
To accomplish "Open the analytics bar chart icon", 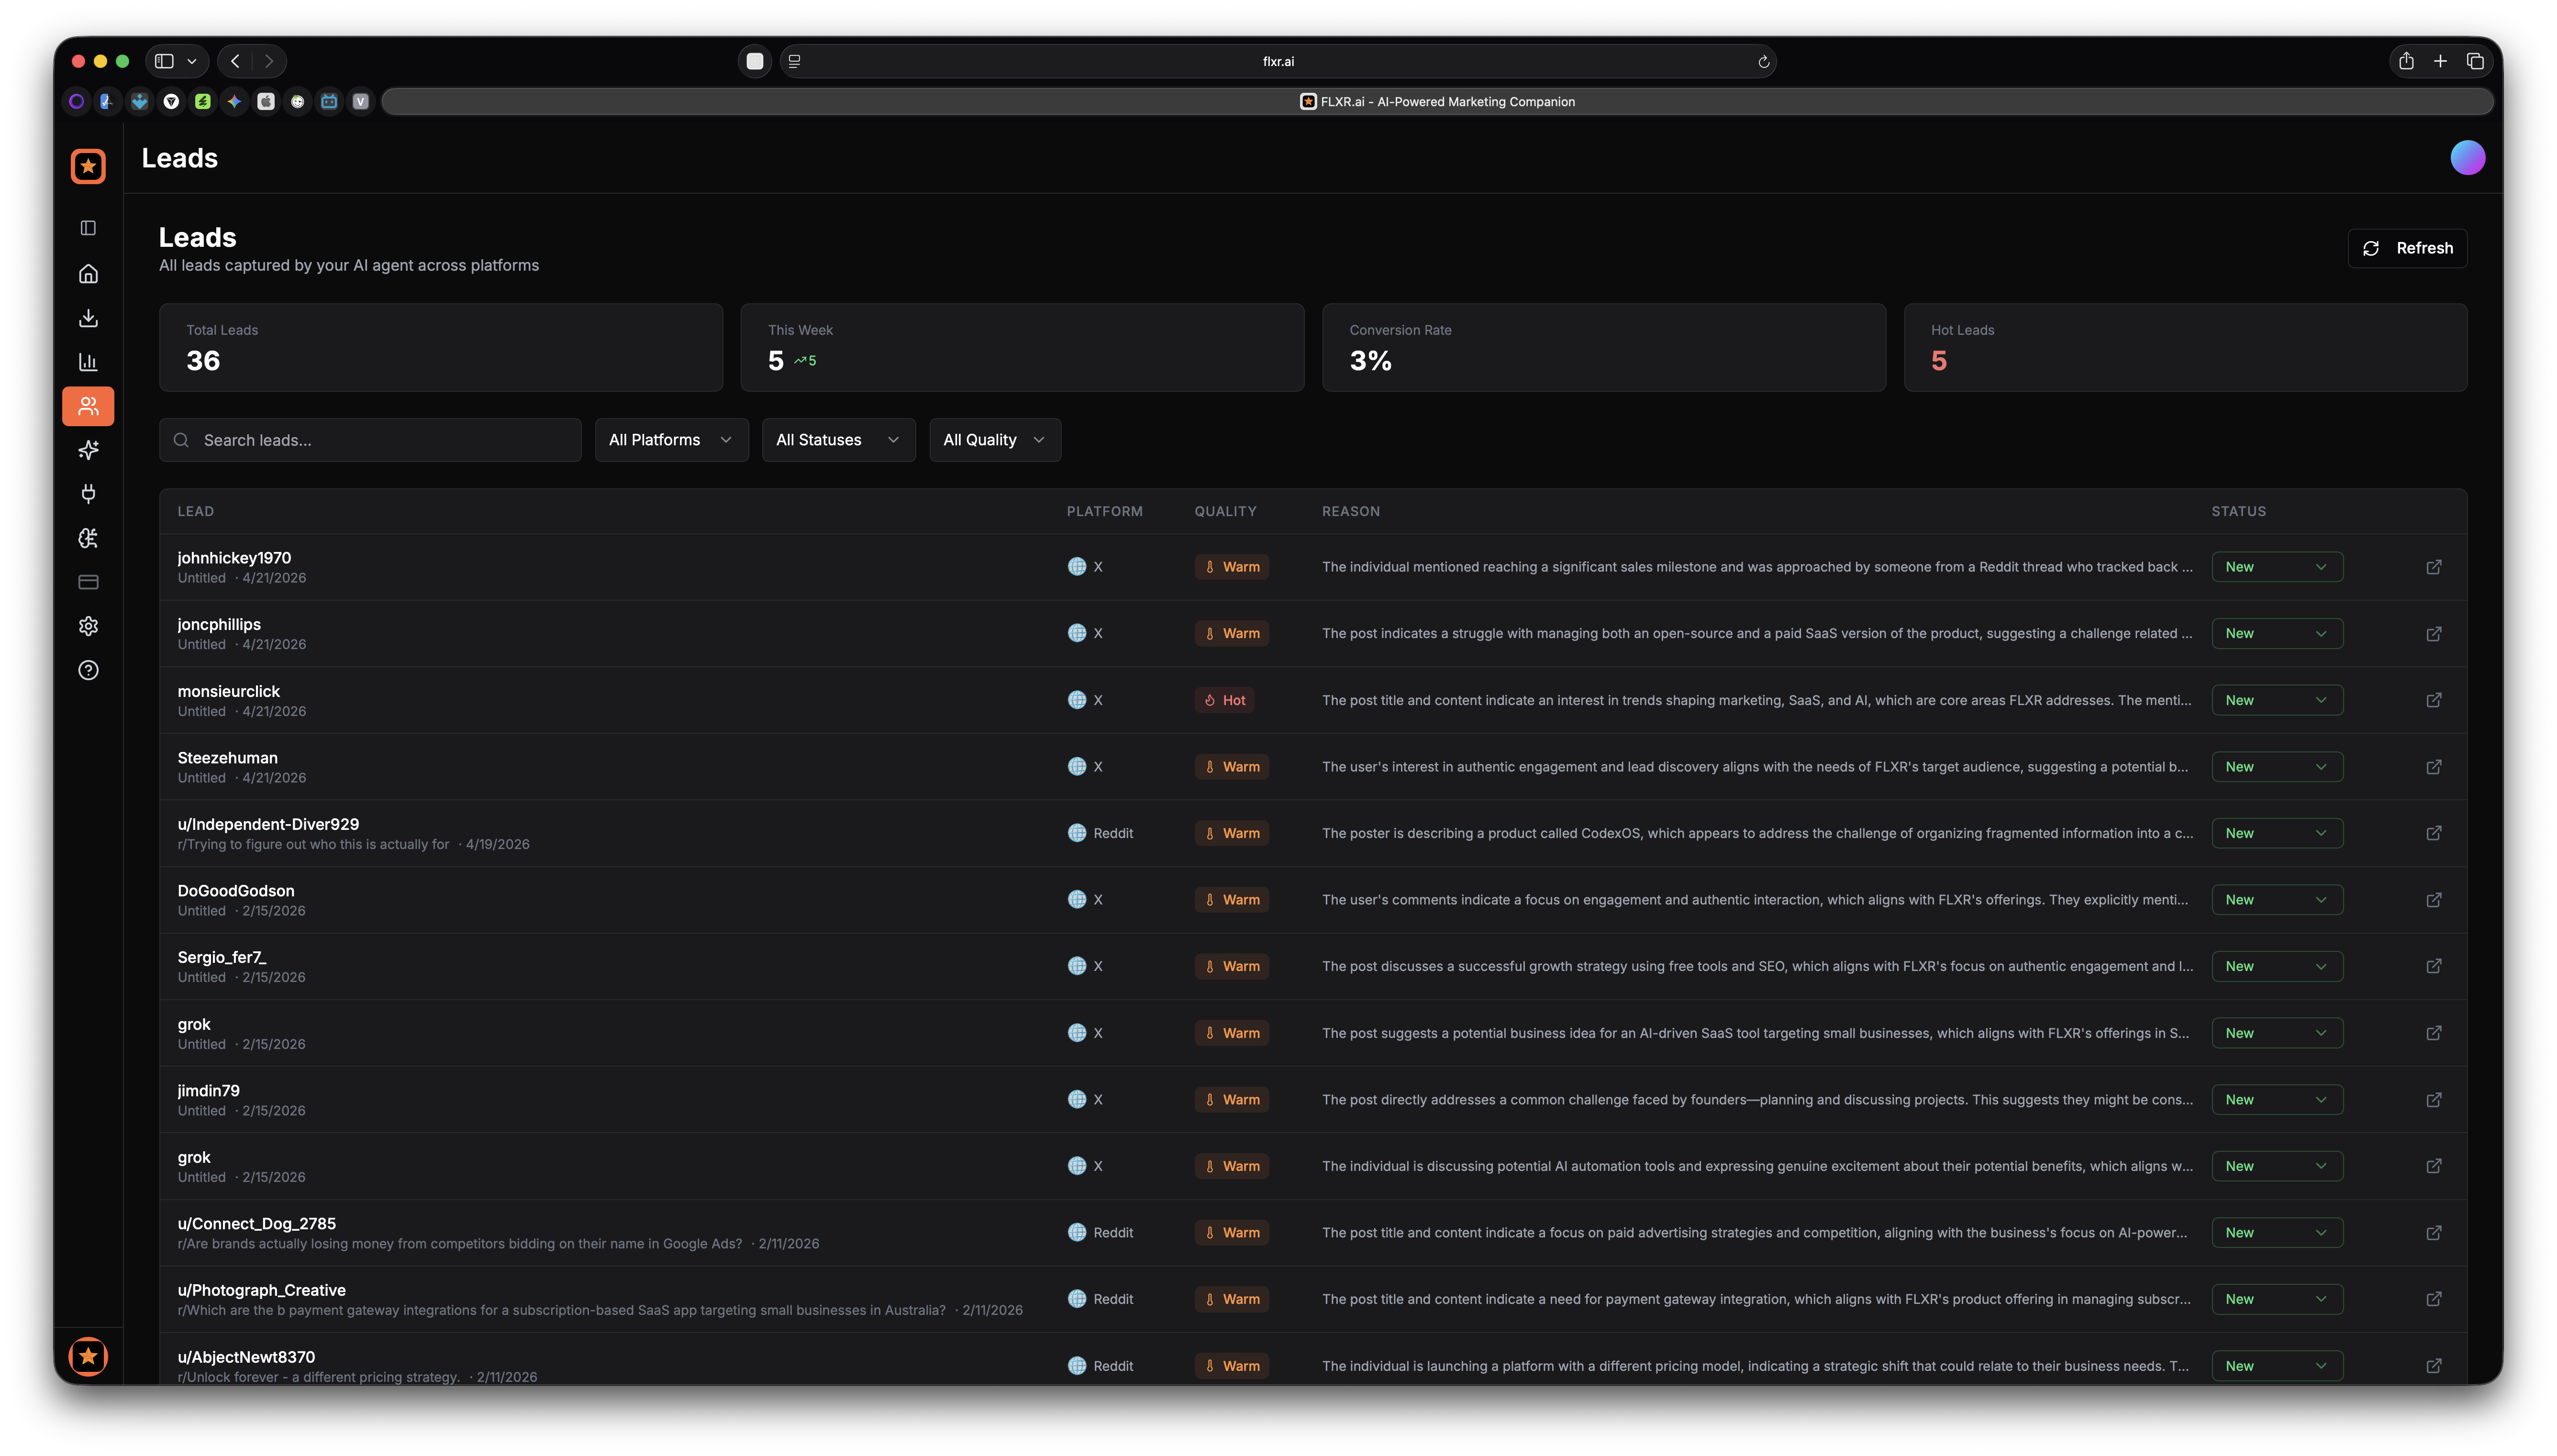I will pyautogui.click(x=88, y=362).
